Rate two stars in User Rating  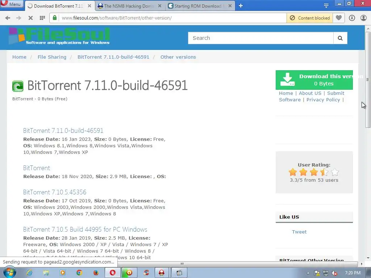tap(303, 172)
